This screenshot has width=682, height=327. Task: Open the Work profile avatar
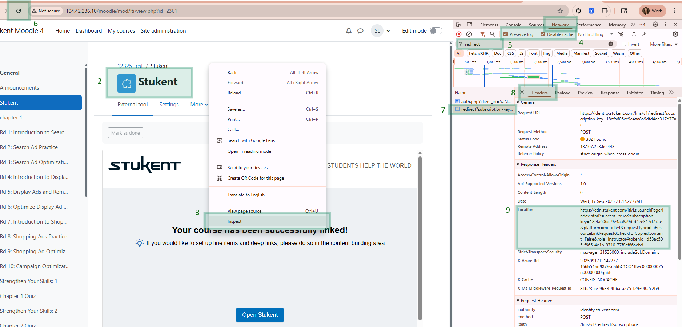[652, 11]
